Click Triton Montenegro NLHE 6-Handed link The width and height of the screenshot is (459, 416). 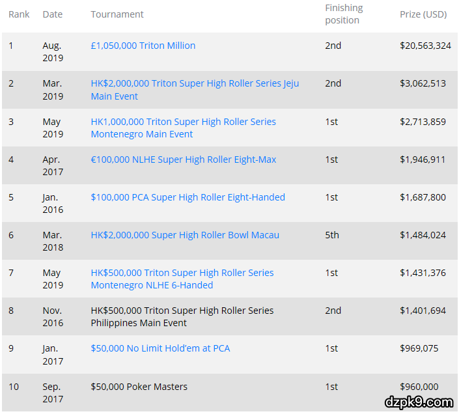(x=182, y=273)
